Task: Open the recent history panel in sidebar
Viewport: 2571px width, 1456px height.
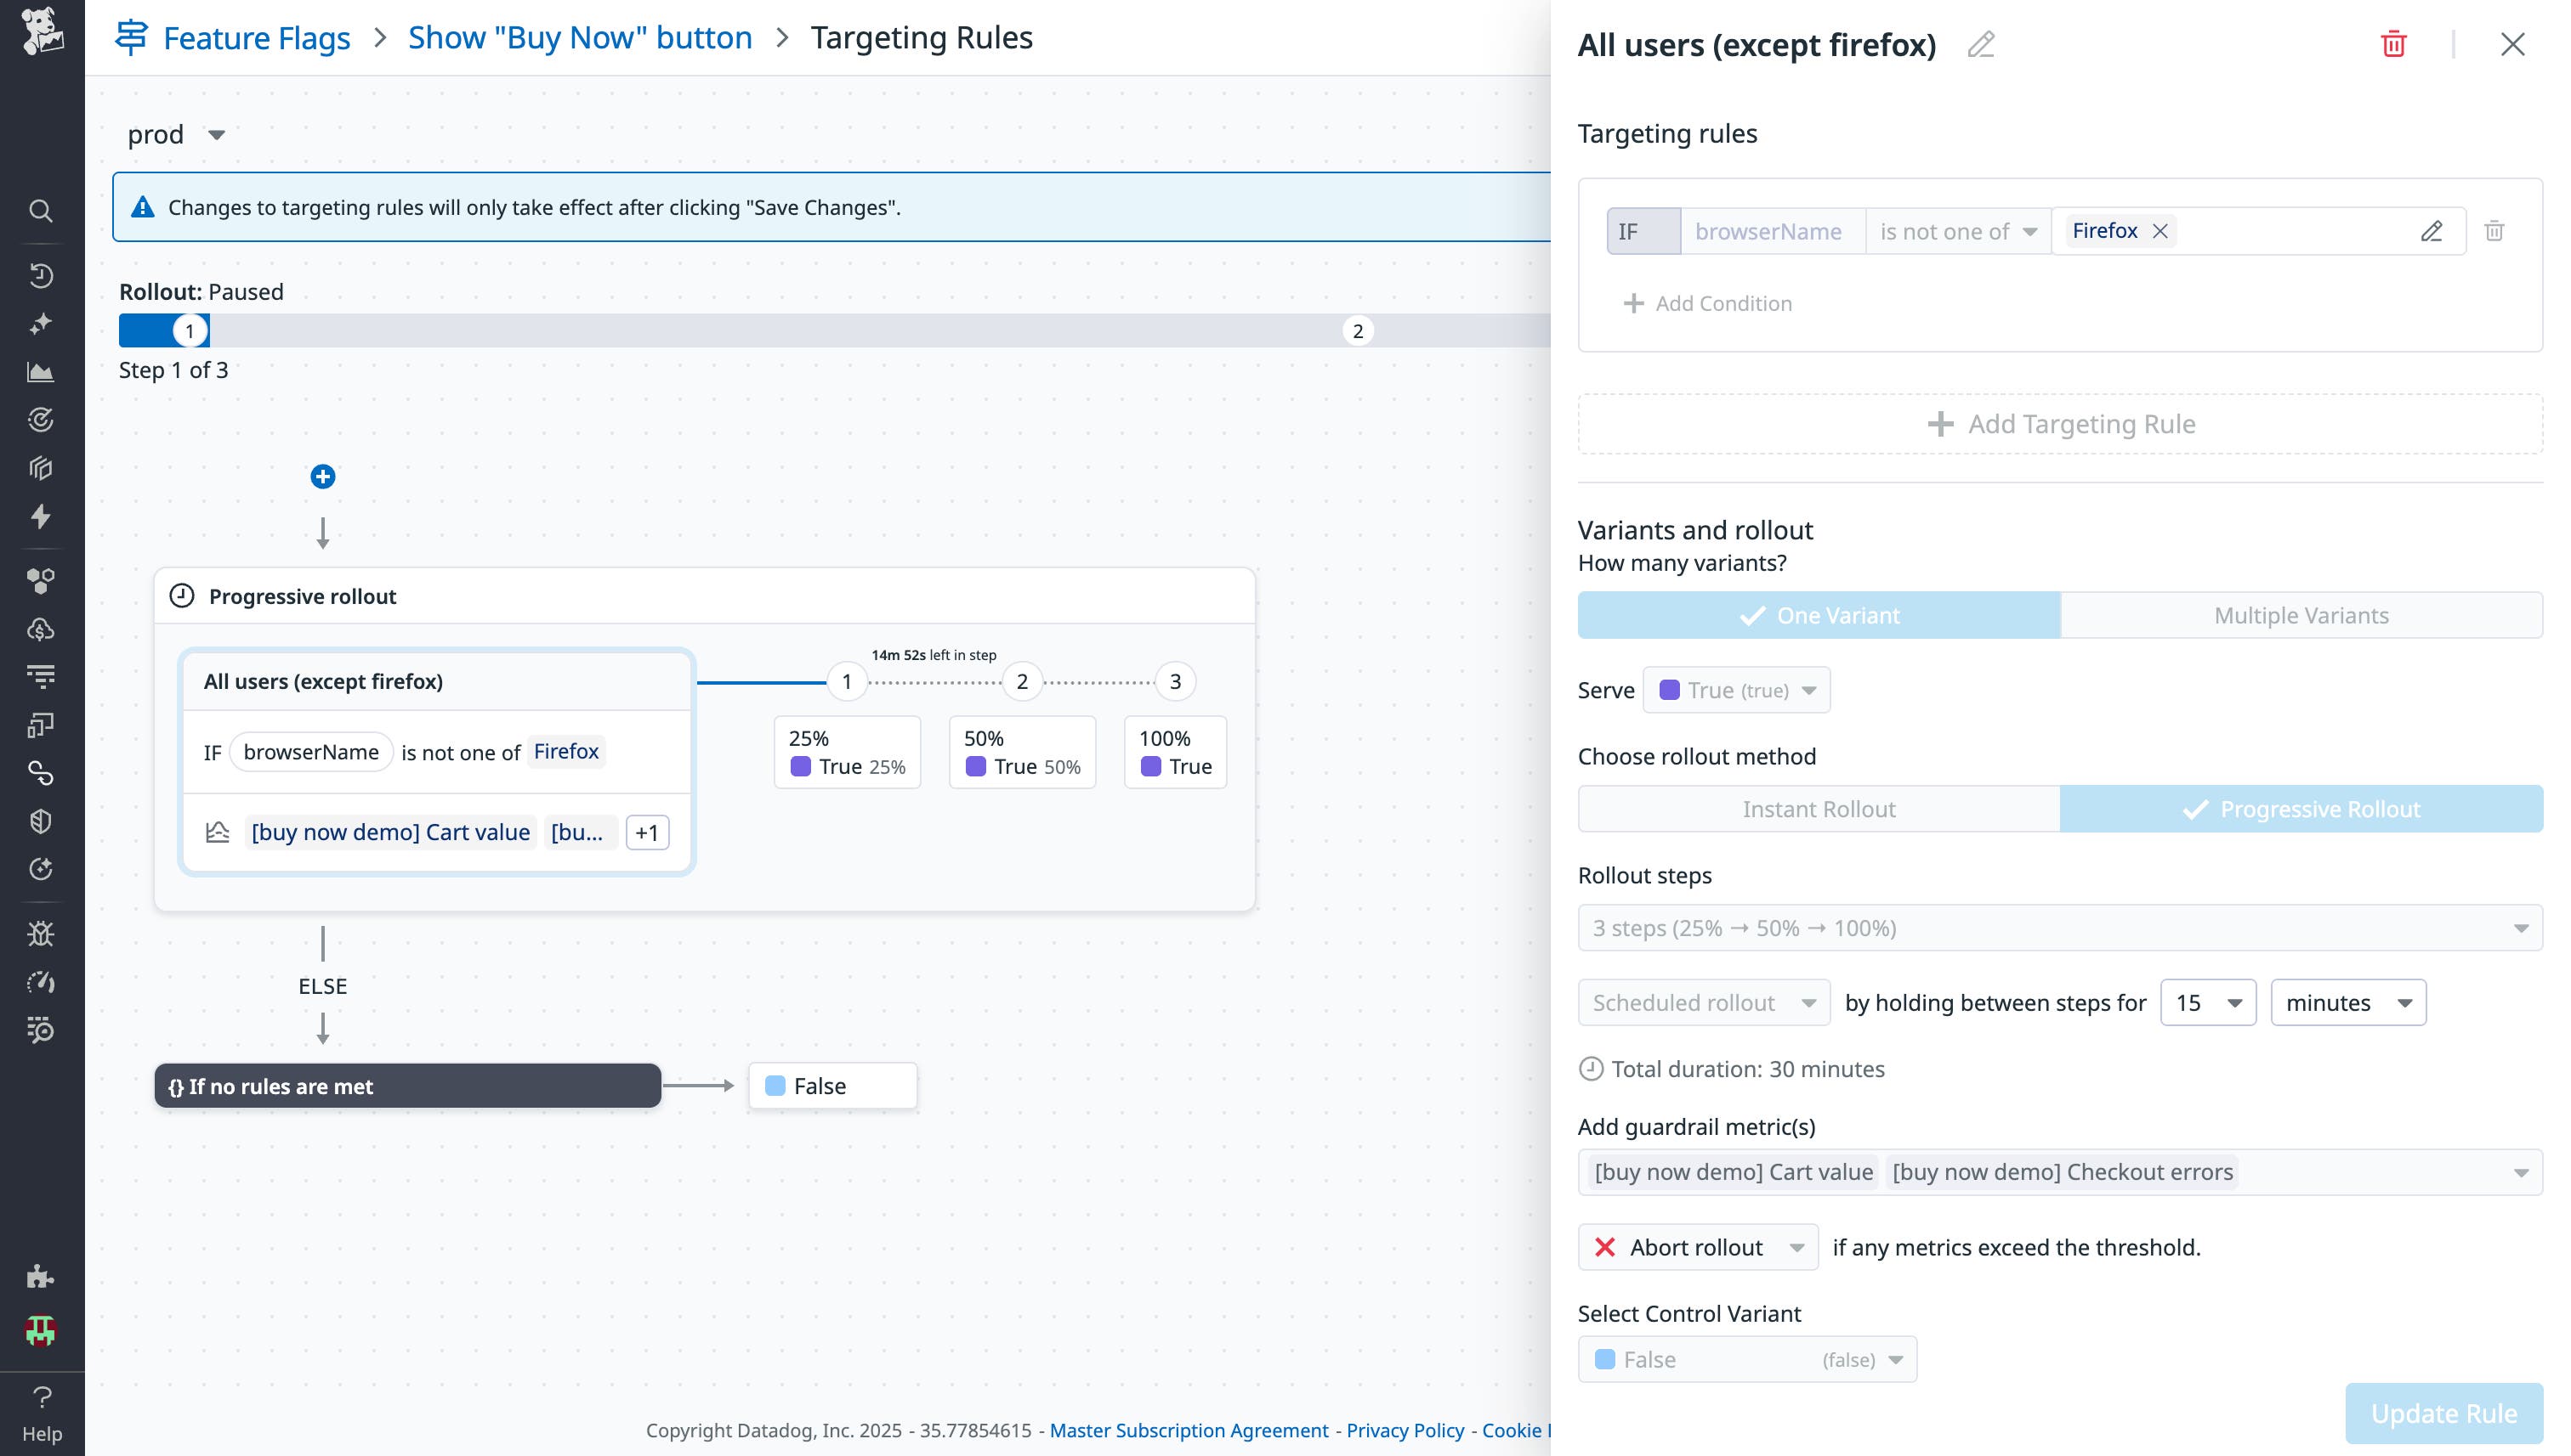Action: 40,276
